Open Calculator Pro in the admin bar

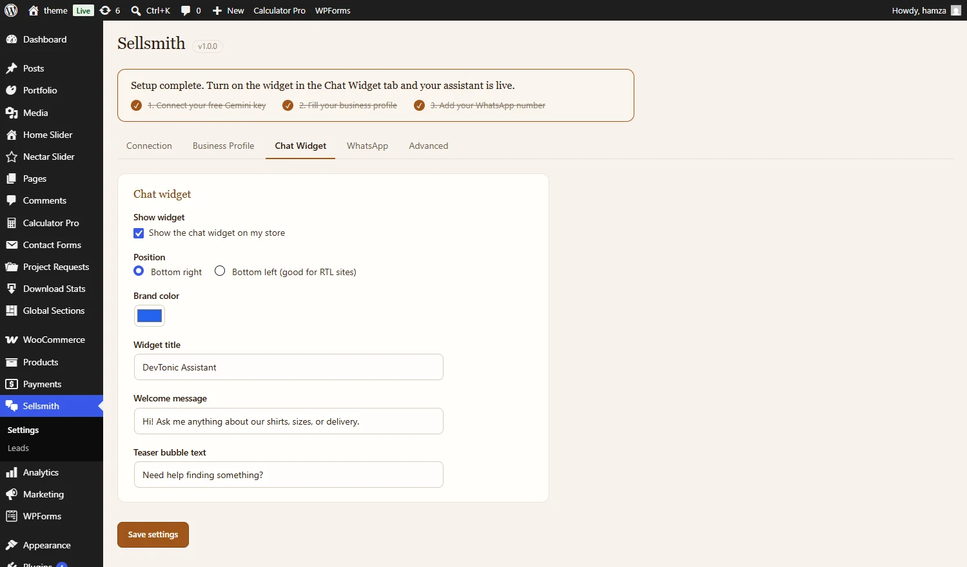279,10
